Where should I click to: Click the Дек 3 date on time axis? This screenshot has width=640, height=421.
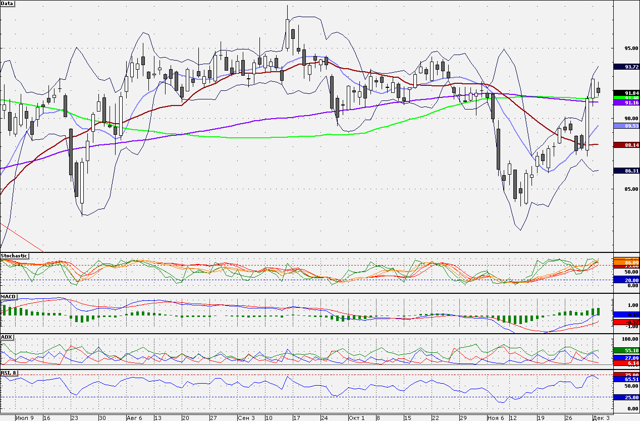point(602,418)
